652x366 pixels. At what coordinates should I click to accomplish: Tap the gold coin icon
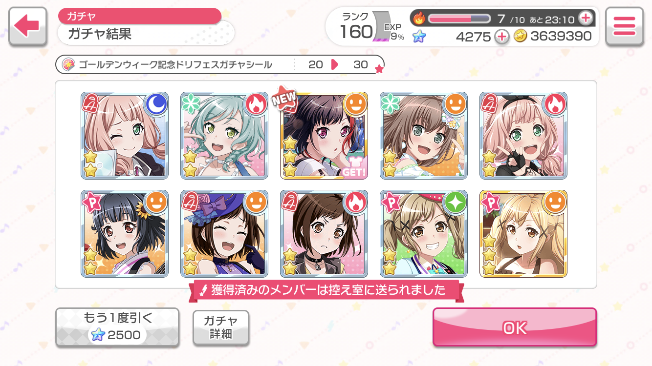coord(520,37)
